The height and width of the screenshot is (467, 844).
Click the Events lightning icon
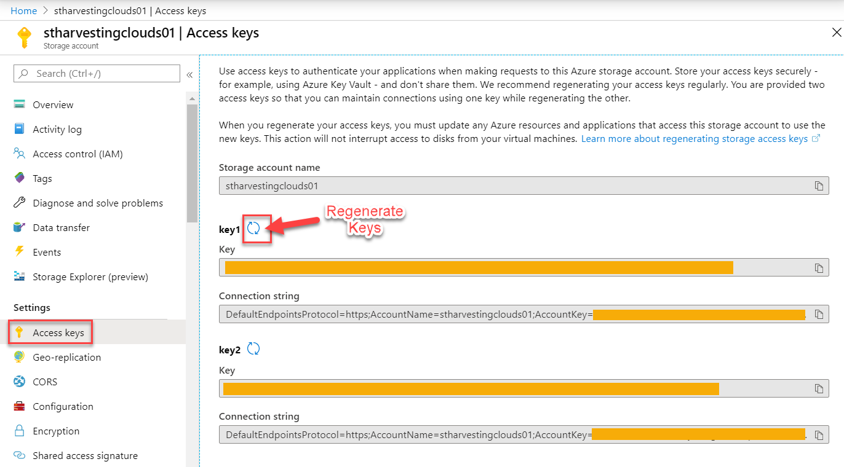20,252
